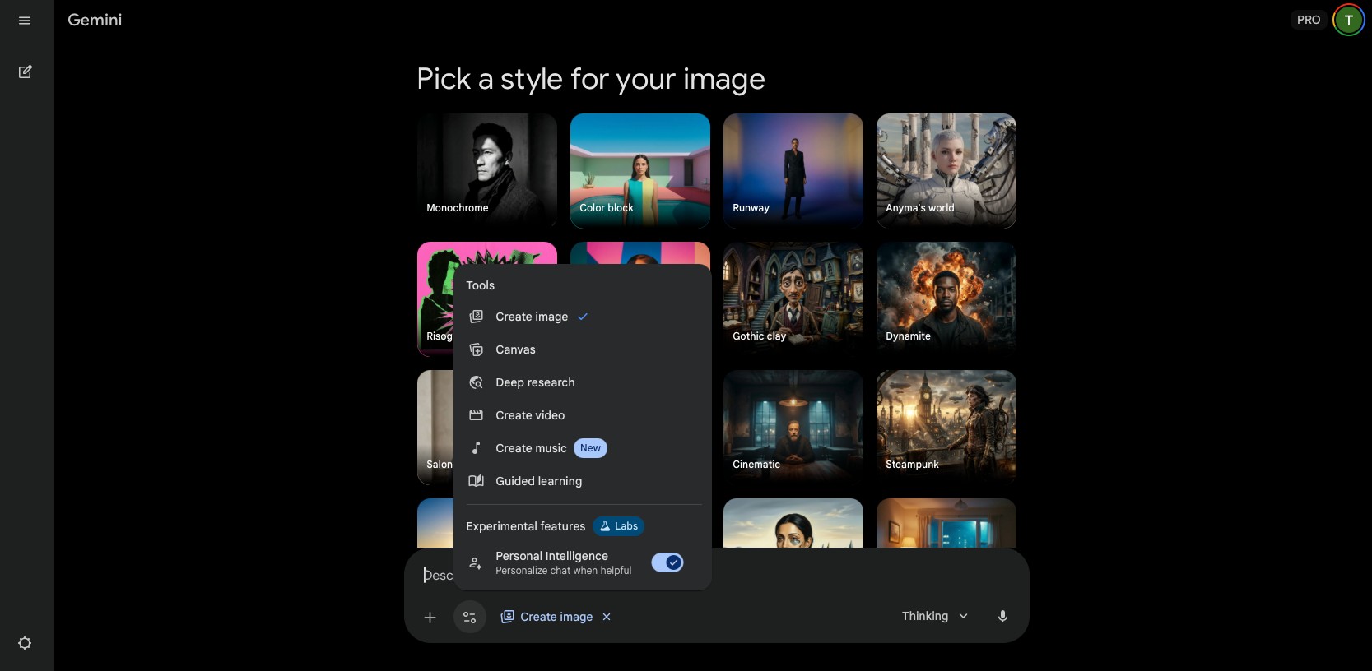1372x671 pixels.
Task: Choose the Anyma's world style thumbnail
Action: pos(946,171)
